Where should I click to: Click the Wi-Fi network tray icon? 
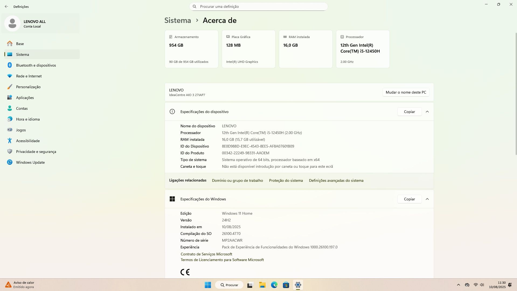pyautogui.click(x=476, y=285)
